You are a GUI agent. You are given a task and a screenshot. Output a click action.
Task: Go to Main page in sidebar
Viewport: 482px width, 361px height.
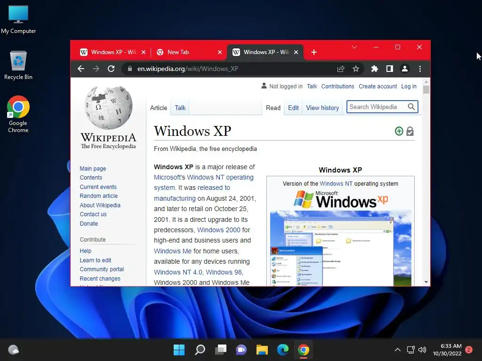(x=93, y=169)
